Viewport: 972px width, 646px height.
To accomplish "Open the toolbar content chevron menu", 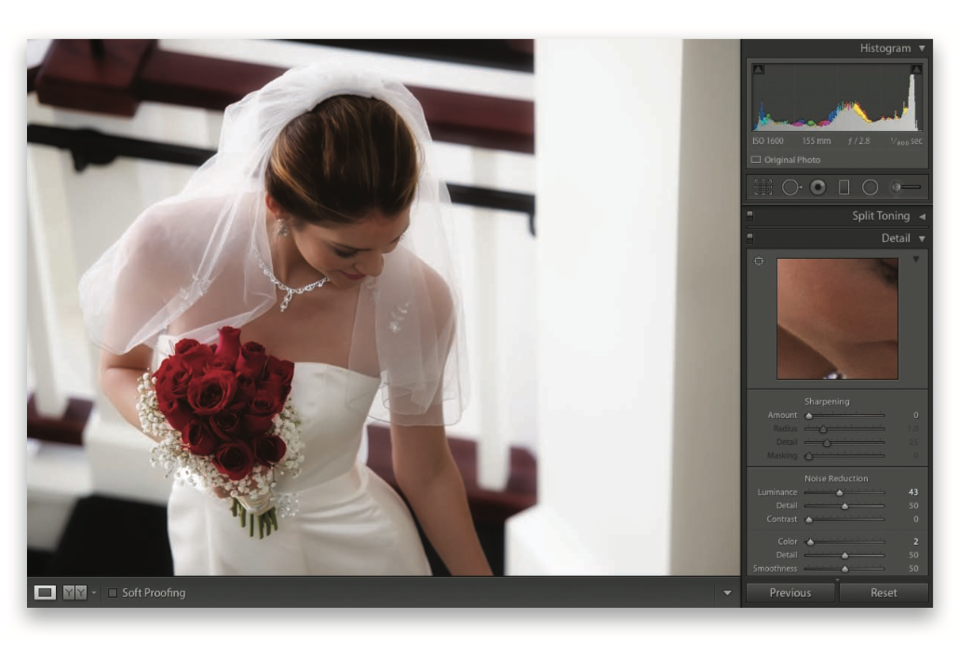I will (x=726, y=592).
